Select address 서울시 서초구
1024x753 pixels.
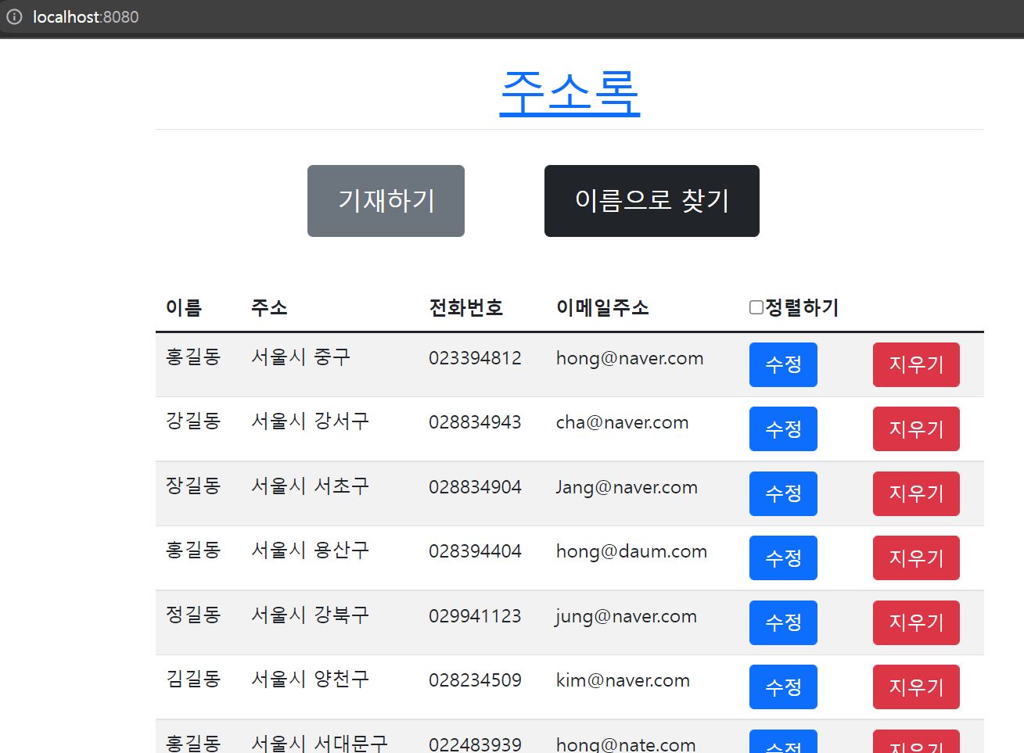point(310,486)
